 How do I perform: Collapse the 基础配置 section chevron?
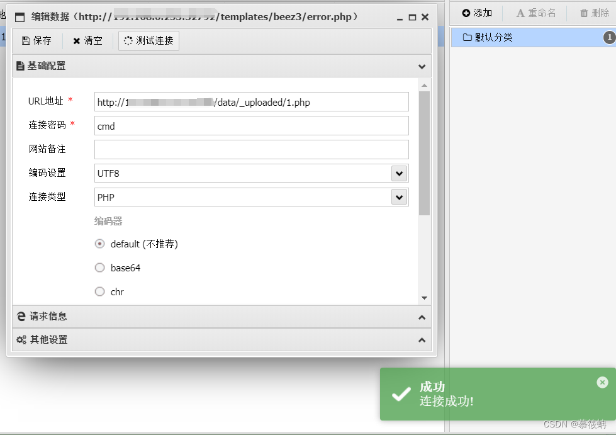point(422,66)
